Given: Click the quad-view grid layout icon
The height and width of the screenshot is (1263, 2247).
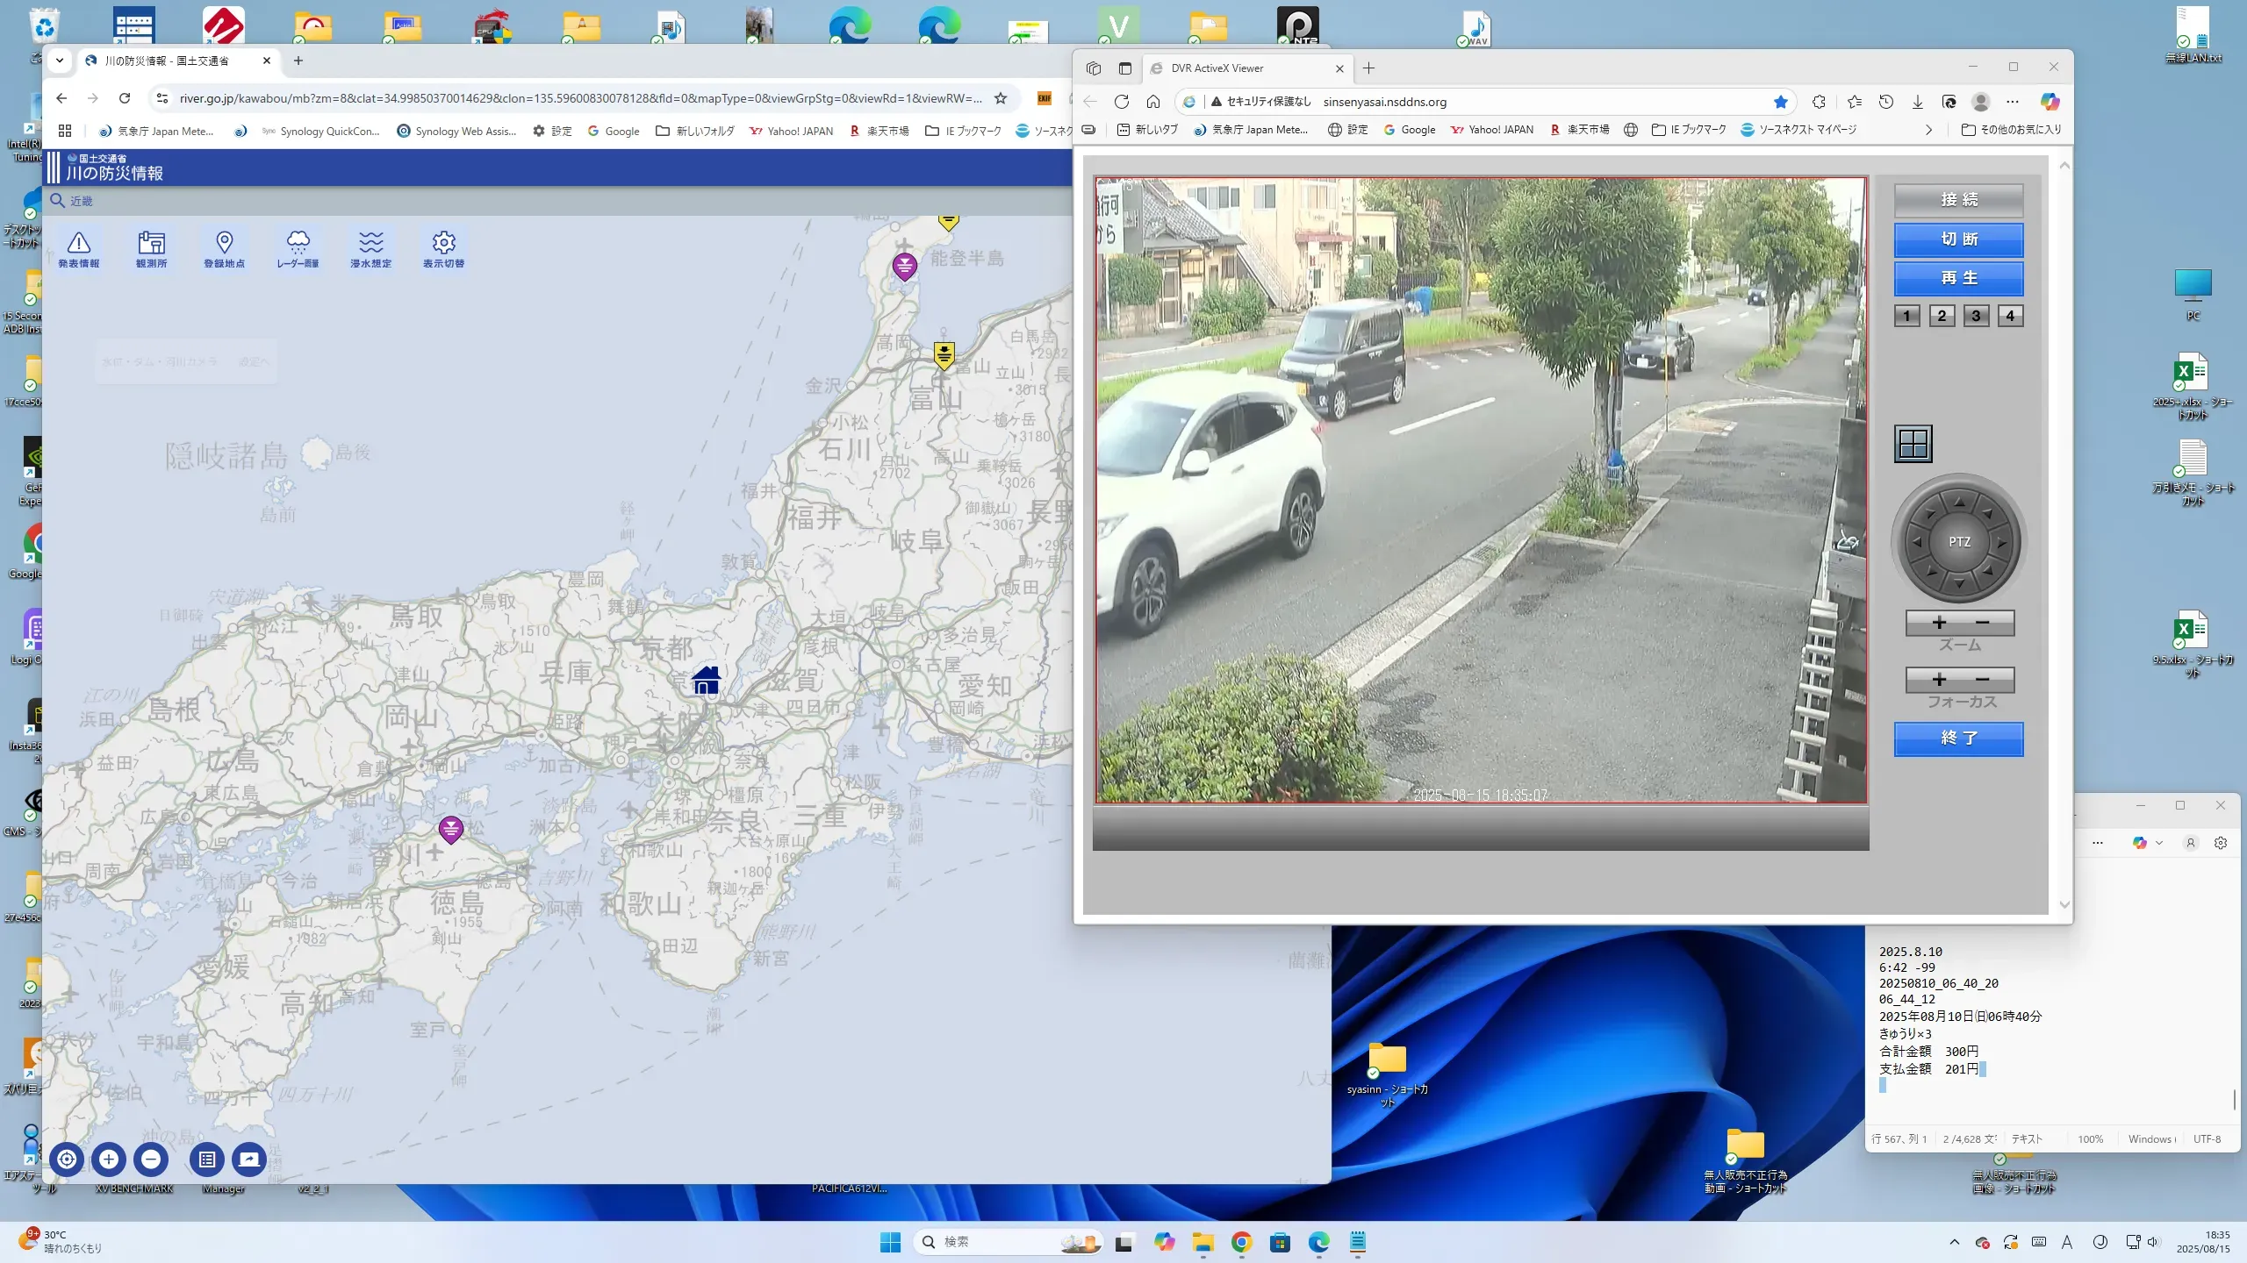Looking at the screenshot, I should 1913,444.
